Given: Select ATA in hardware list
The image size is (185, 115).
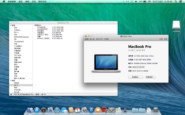Looking at the screenshot, I should click(16, 28).
